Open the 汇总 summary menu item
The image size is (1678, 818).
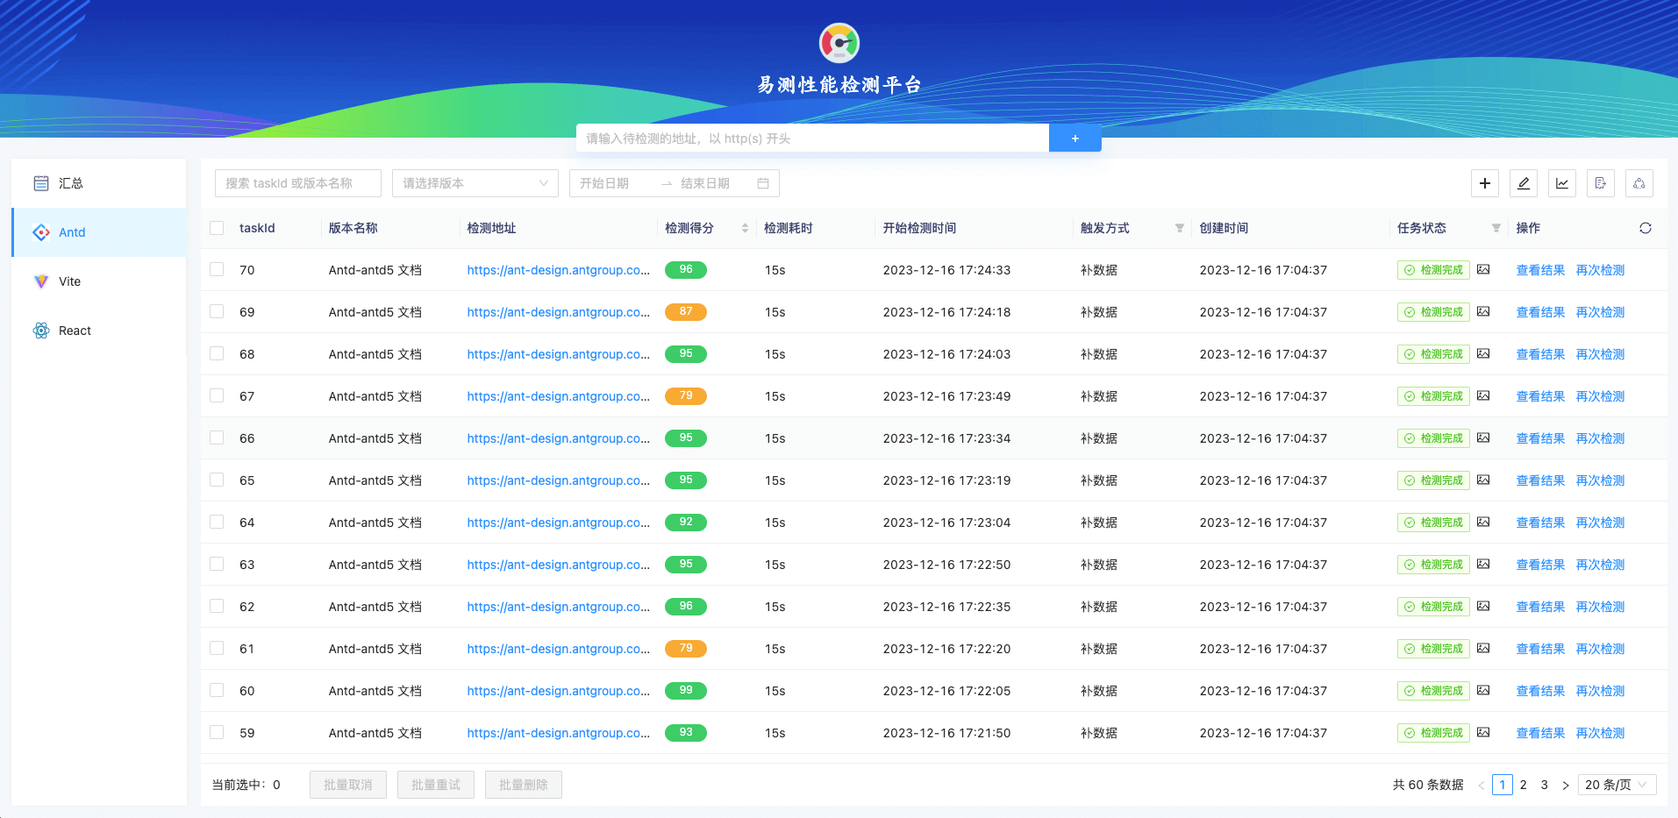99,183
